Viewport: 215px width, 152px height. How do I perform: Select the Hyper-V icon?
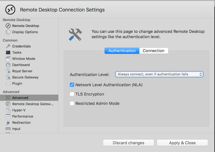pos(8,110)
